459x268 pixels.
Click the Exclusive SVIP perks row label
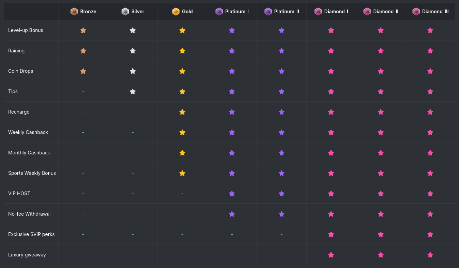31,234
